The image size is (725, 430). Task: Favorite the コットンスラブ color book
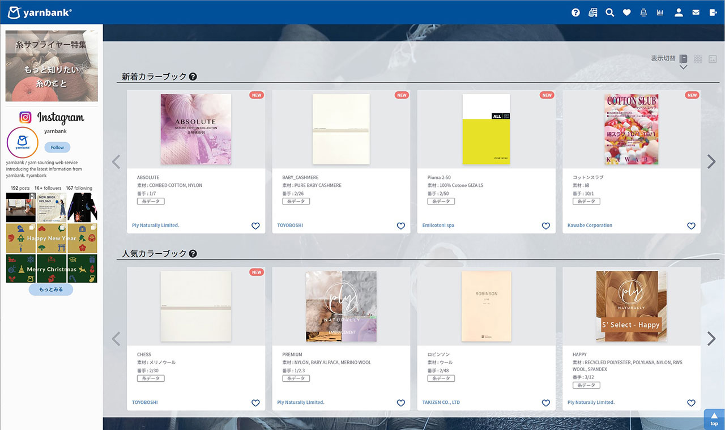tap(691, 225)
